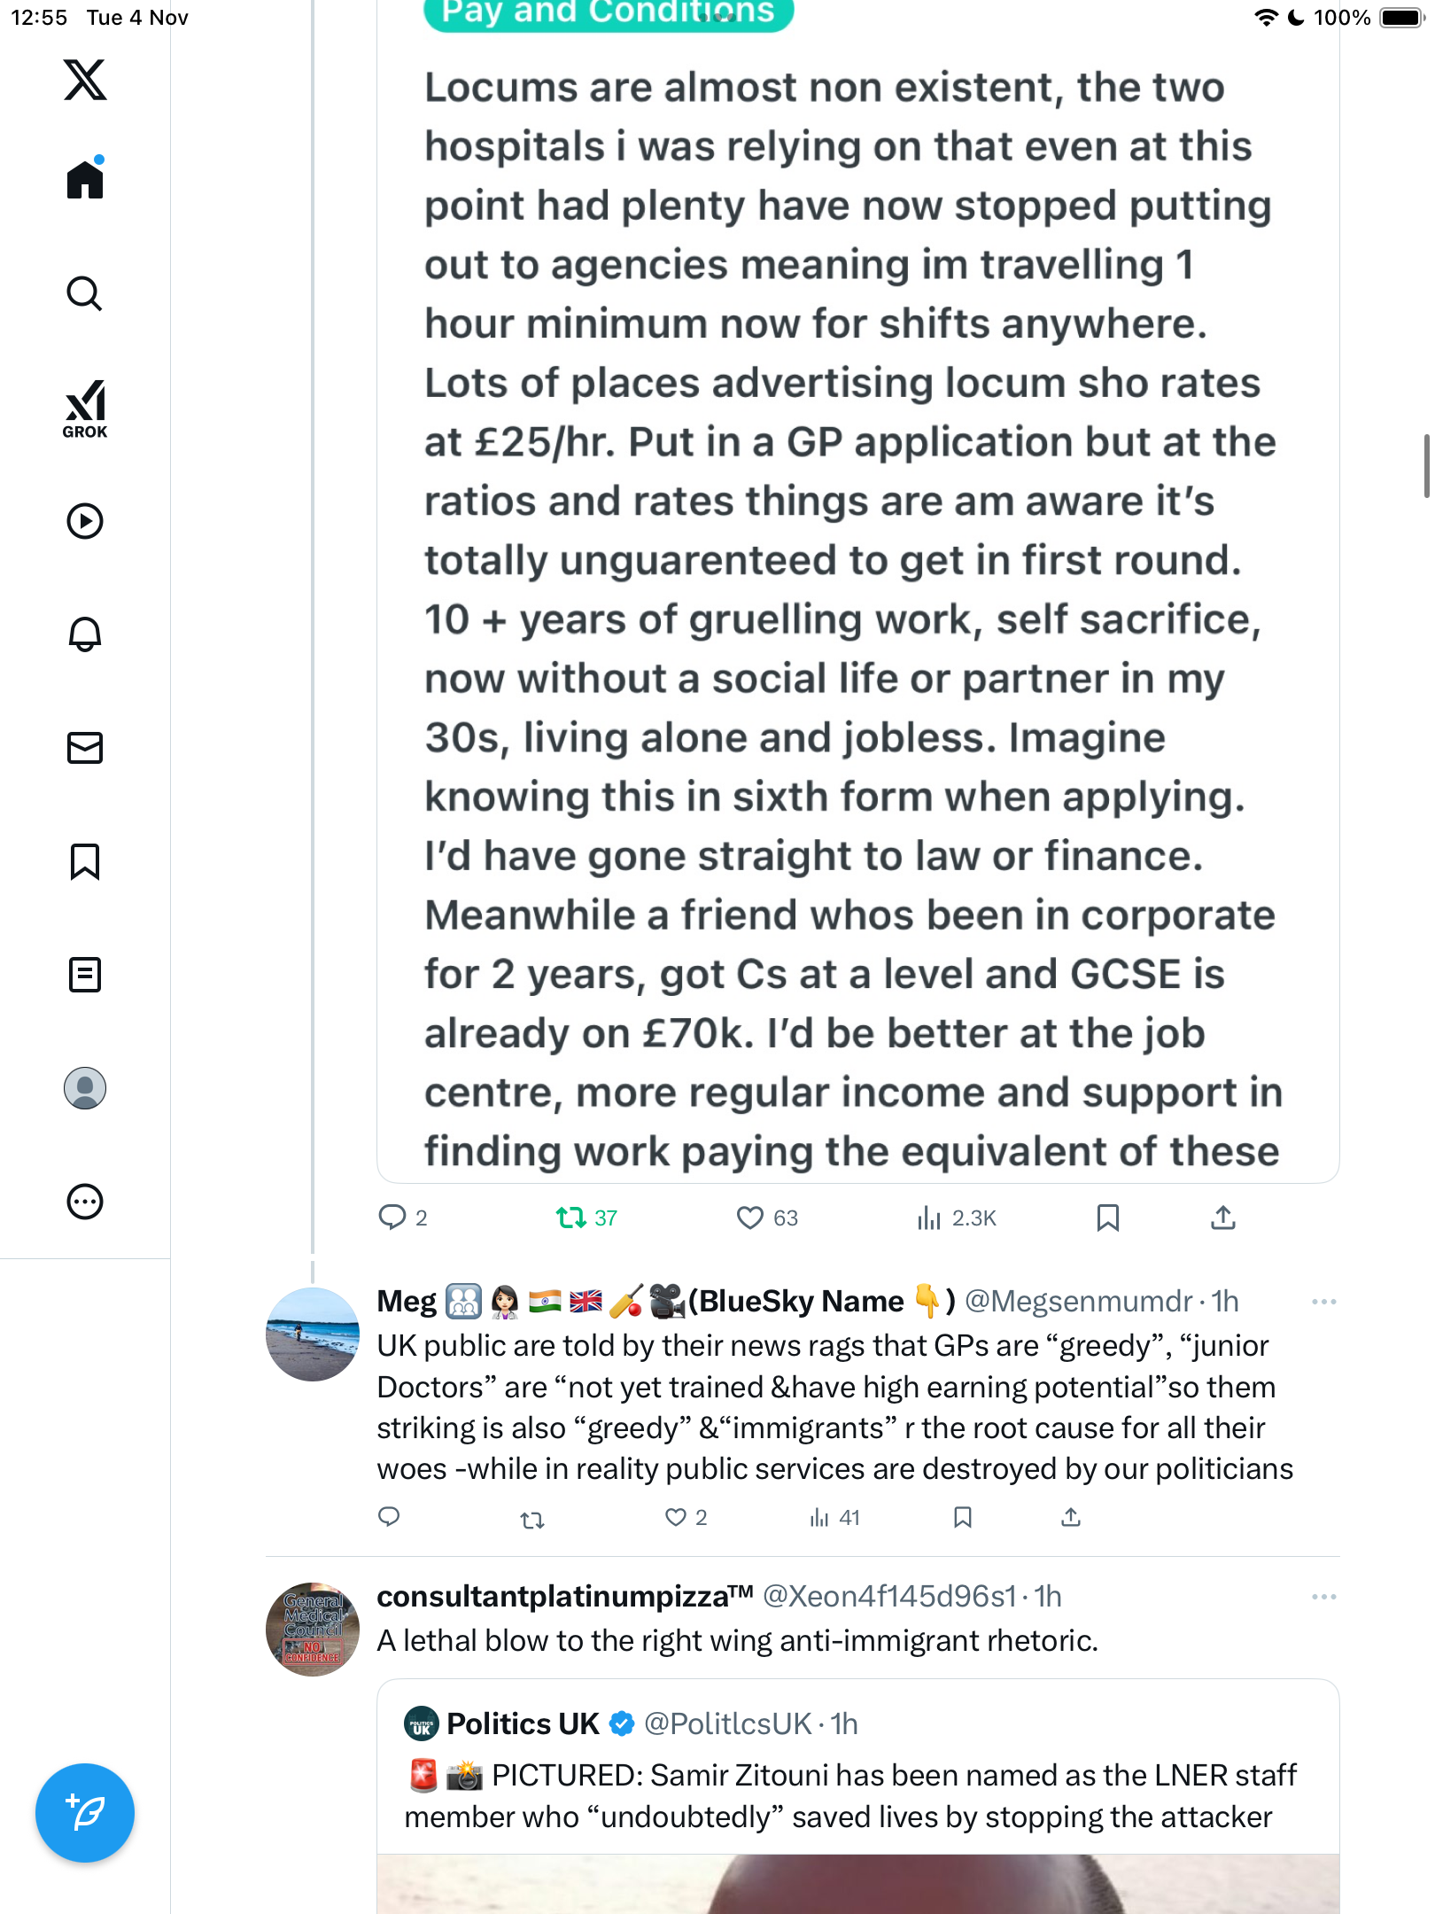The image size is (1435, 1914).
Task: Open the @Megsenmumdr profile link
Action: (x=1078, y=1302)
